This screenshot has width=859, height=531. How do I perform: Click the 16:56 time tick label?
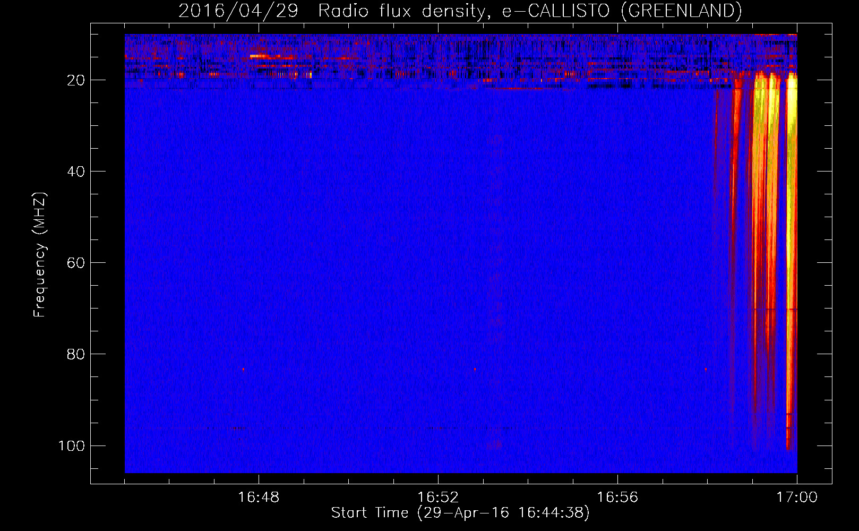click(617, 498)
